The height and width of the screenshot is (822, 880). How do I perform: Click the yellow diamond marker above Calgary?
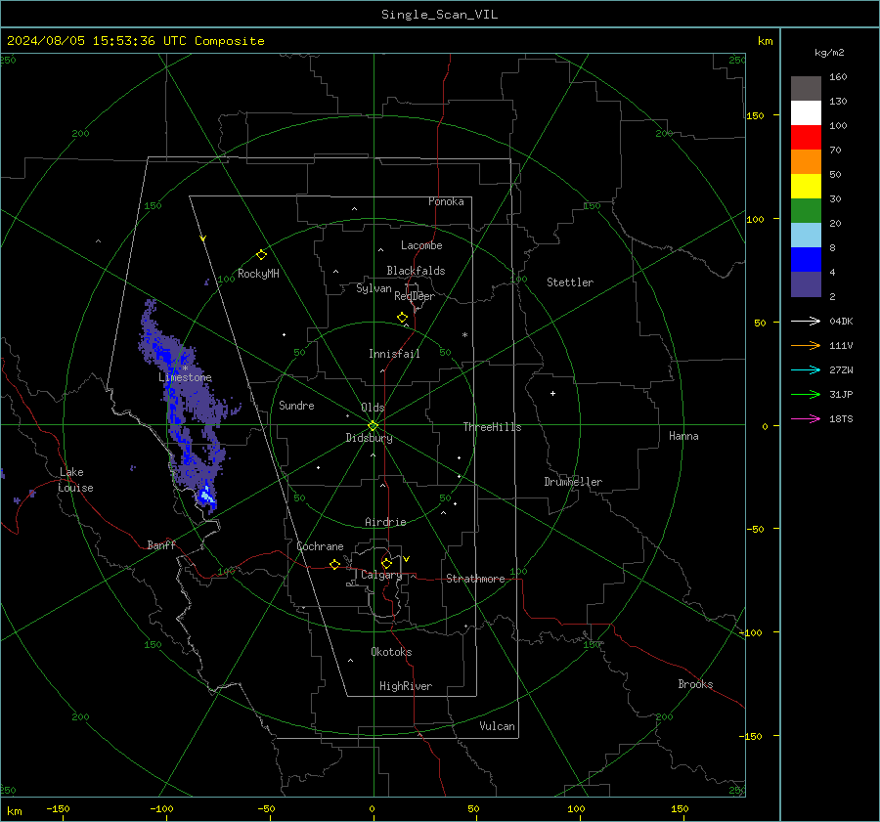(x=386, y=563)
